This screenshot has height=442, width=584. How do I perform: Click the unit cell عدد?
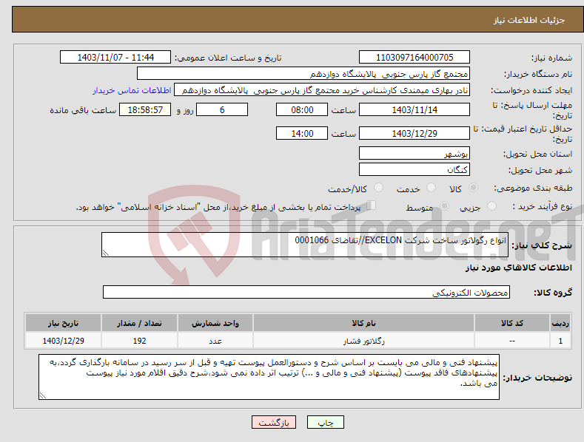[x=215, y=341]
